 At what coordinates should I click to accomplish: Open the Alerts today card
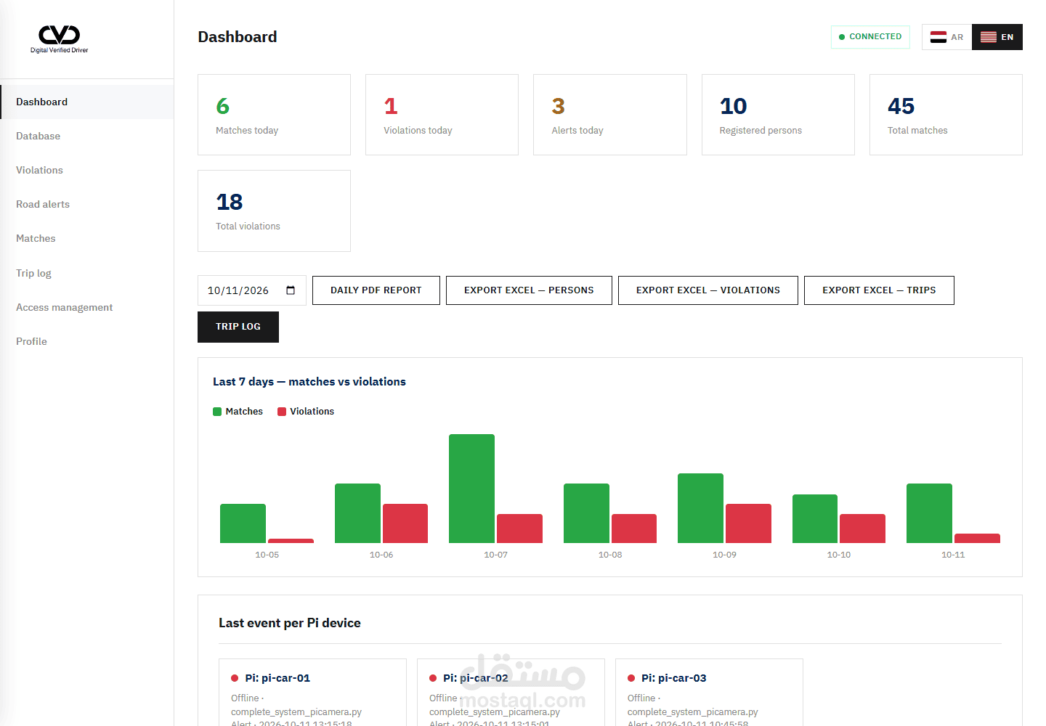[x=610, y=115]
